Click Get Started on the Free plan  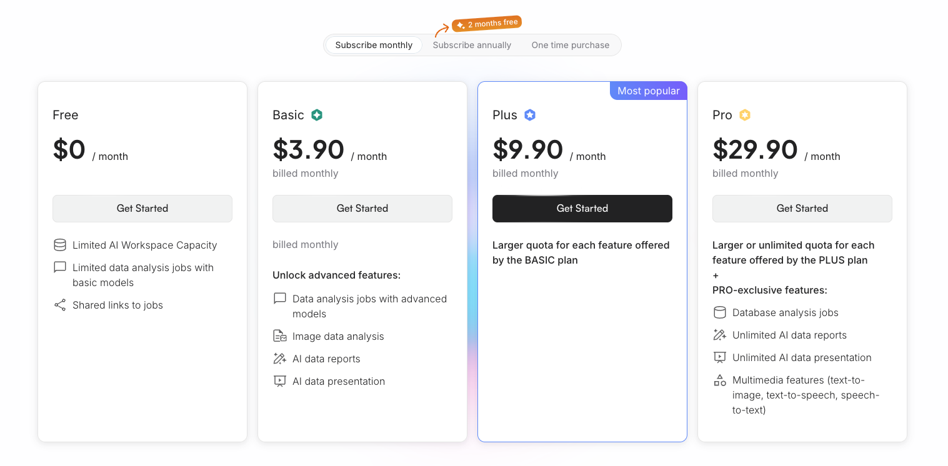tap(142, 209)
